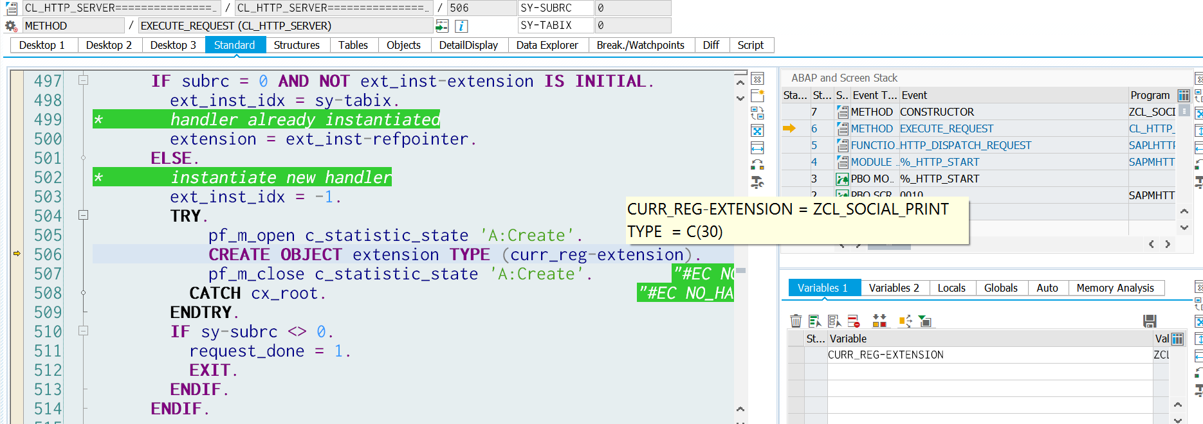Open the tool services wrench icon beside editor
This screenshot has width=1203, height=424.
[757, 182]
